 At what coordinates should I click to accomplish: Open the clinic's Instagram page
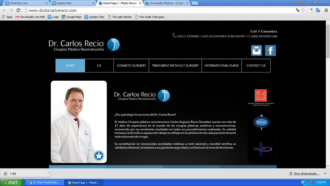[256, 50]
